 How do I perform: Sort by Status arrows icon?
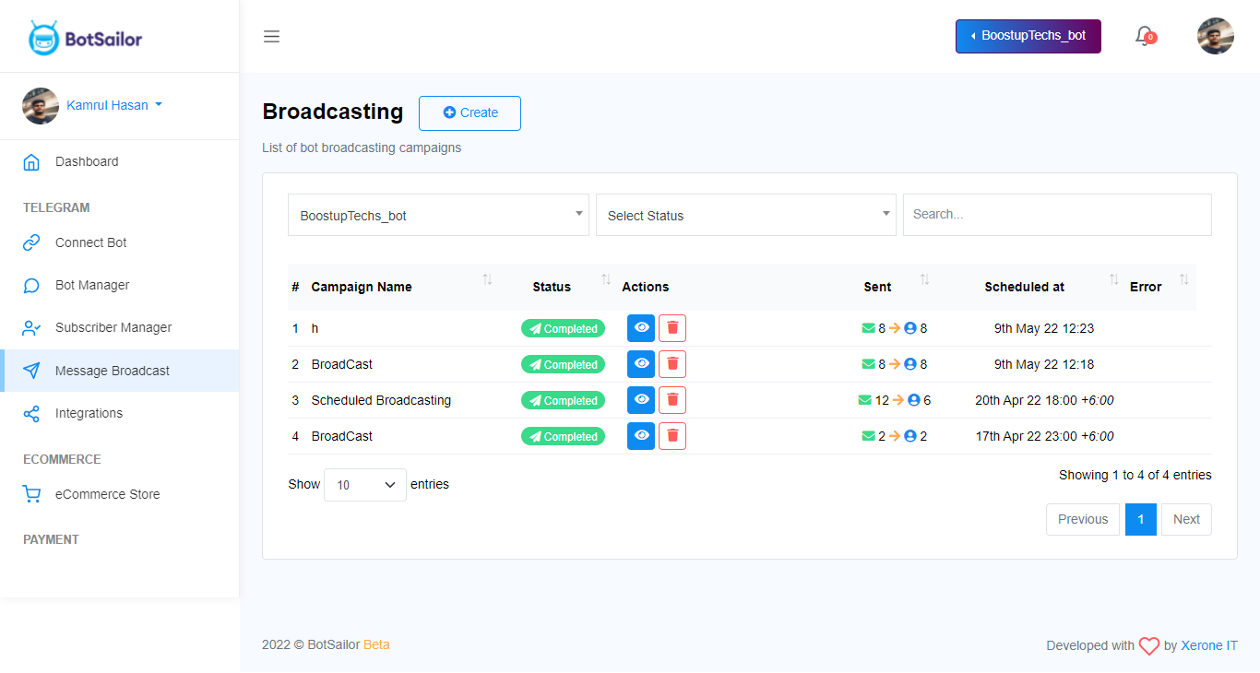click(x=606, y=279)
